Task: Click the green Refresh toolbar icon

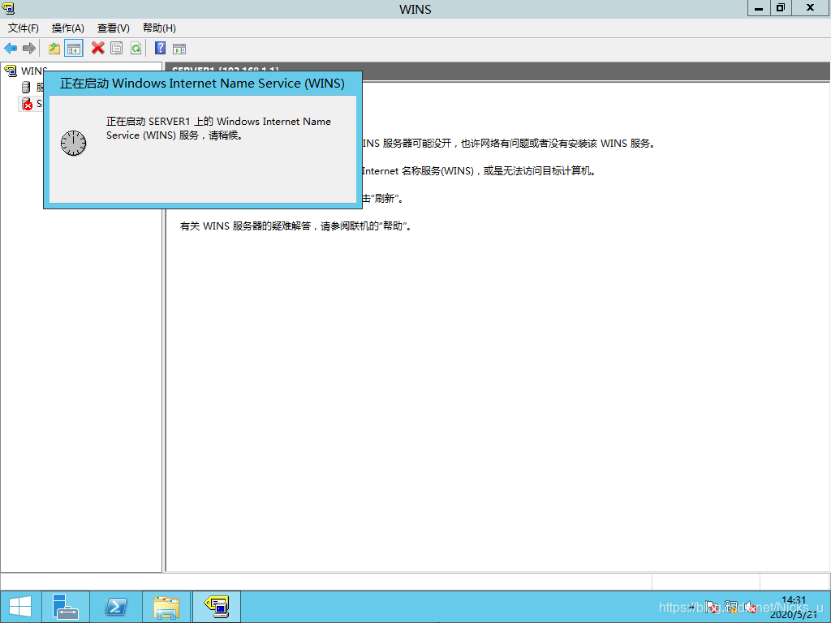Action: pos(136,49)
